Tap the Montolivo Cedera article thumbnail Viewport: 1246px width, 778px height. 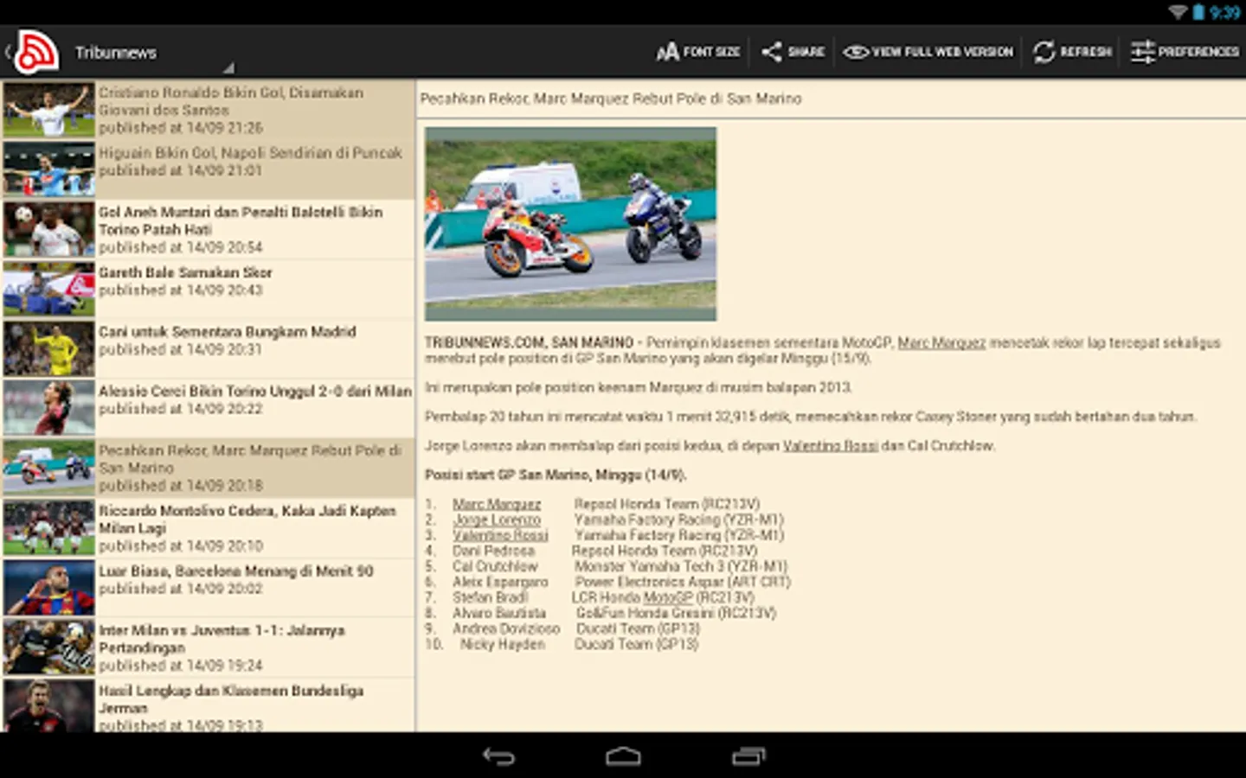(x=48, y=527)
